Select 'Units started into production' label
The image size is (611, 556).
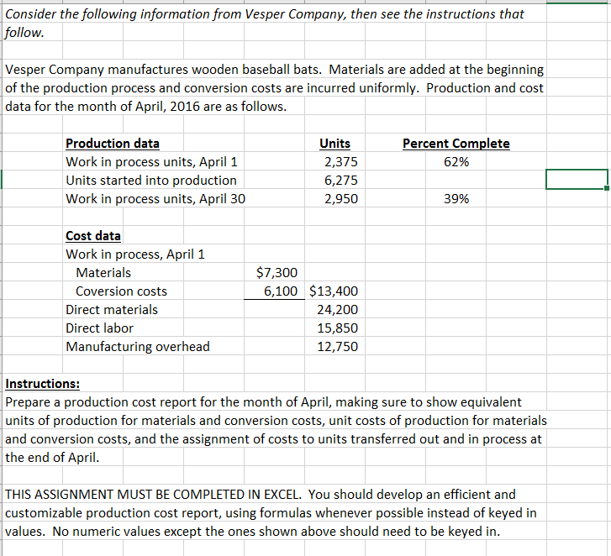click(x=151, y=181)
